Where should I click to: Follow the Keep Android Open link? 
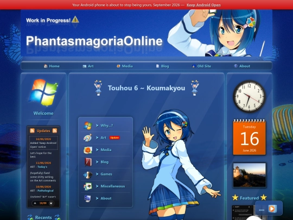203,5
